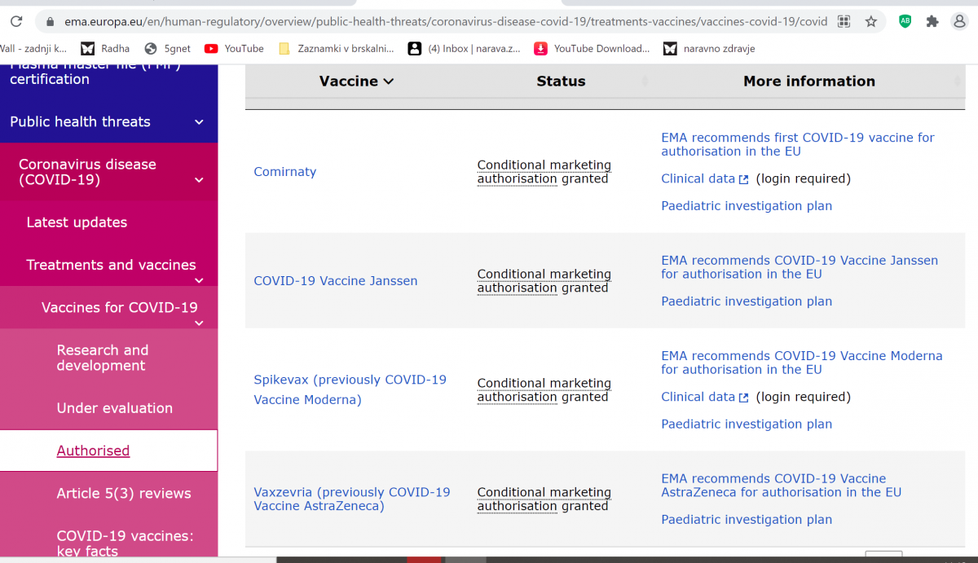
Task: Collapse the Public health threats menu
Action: point(199,122)
